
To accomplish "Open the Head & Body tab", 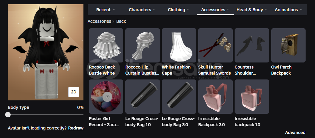I will tap(252, 10).
